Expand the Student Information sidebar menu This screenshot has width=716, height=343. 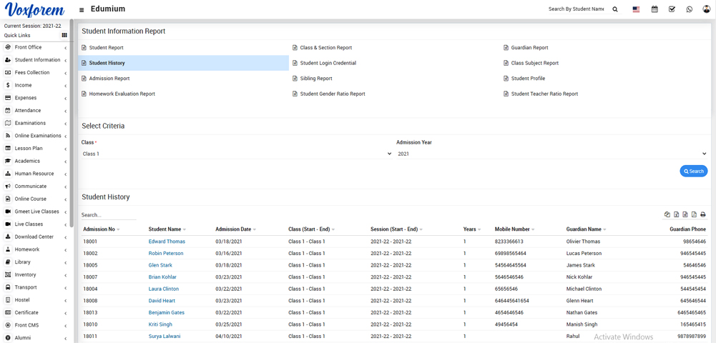pyautogui.click(x=37, y=60)
